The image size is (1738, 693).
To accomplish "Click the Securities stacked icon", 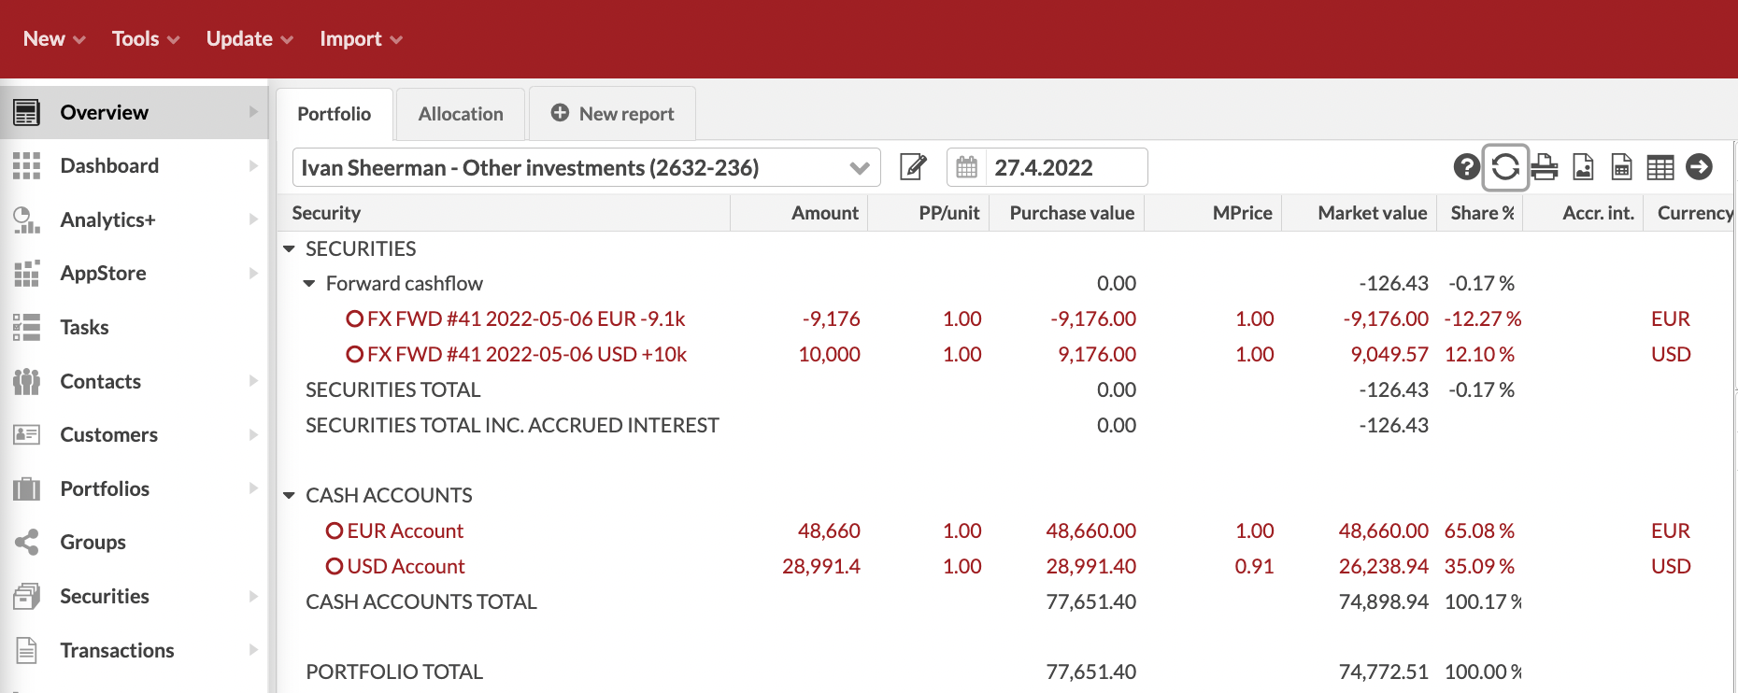I will point(26,596).
